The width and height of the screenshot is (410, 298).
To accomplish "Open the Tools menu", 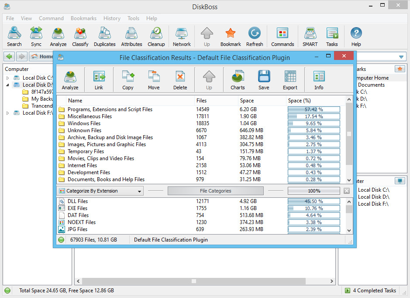I will pos(133,18).
